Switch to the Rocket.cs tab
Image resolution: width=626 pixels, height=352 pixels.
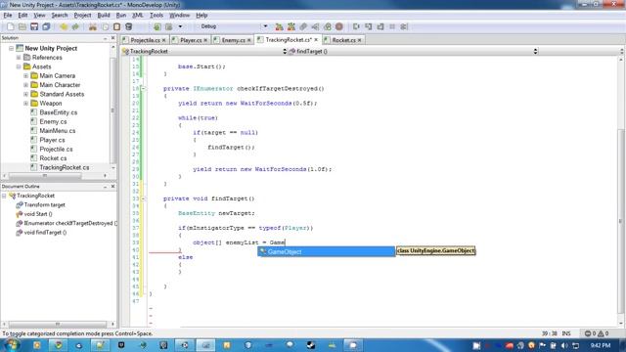pos(343,40)
